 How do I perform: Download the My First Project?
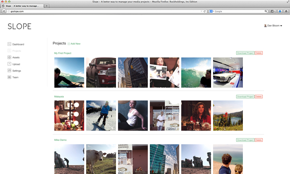(245, 53)
